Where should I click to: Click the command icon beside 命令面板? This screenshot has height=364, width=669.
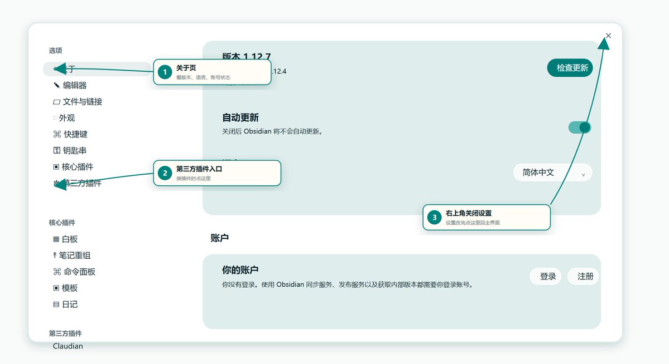(x=57, y=272)
